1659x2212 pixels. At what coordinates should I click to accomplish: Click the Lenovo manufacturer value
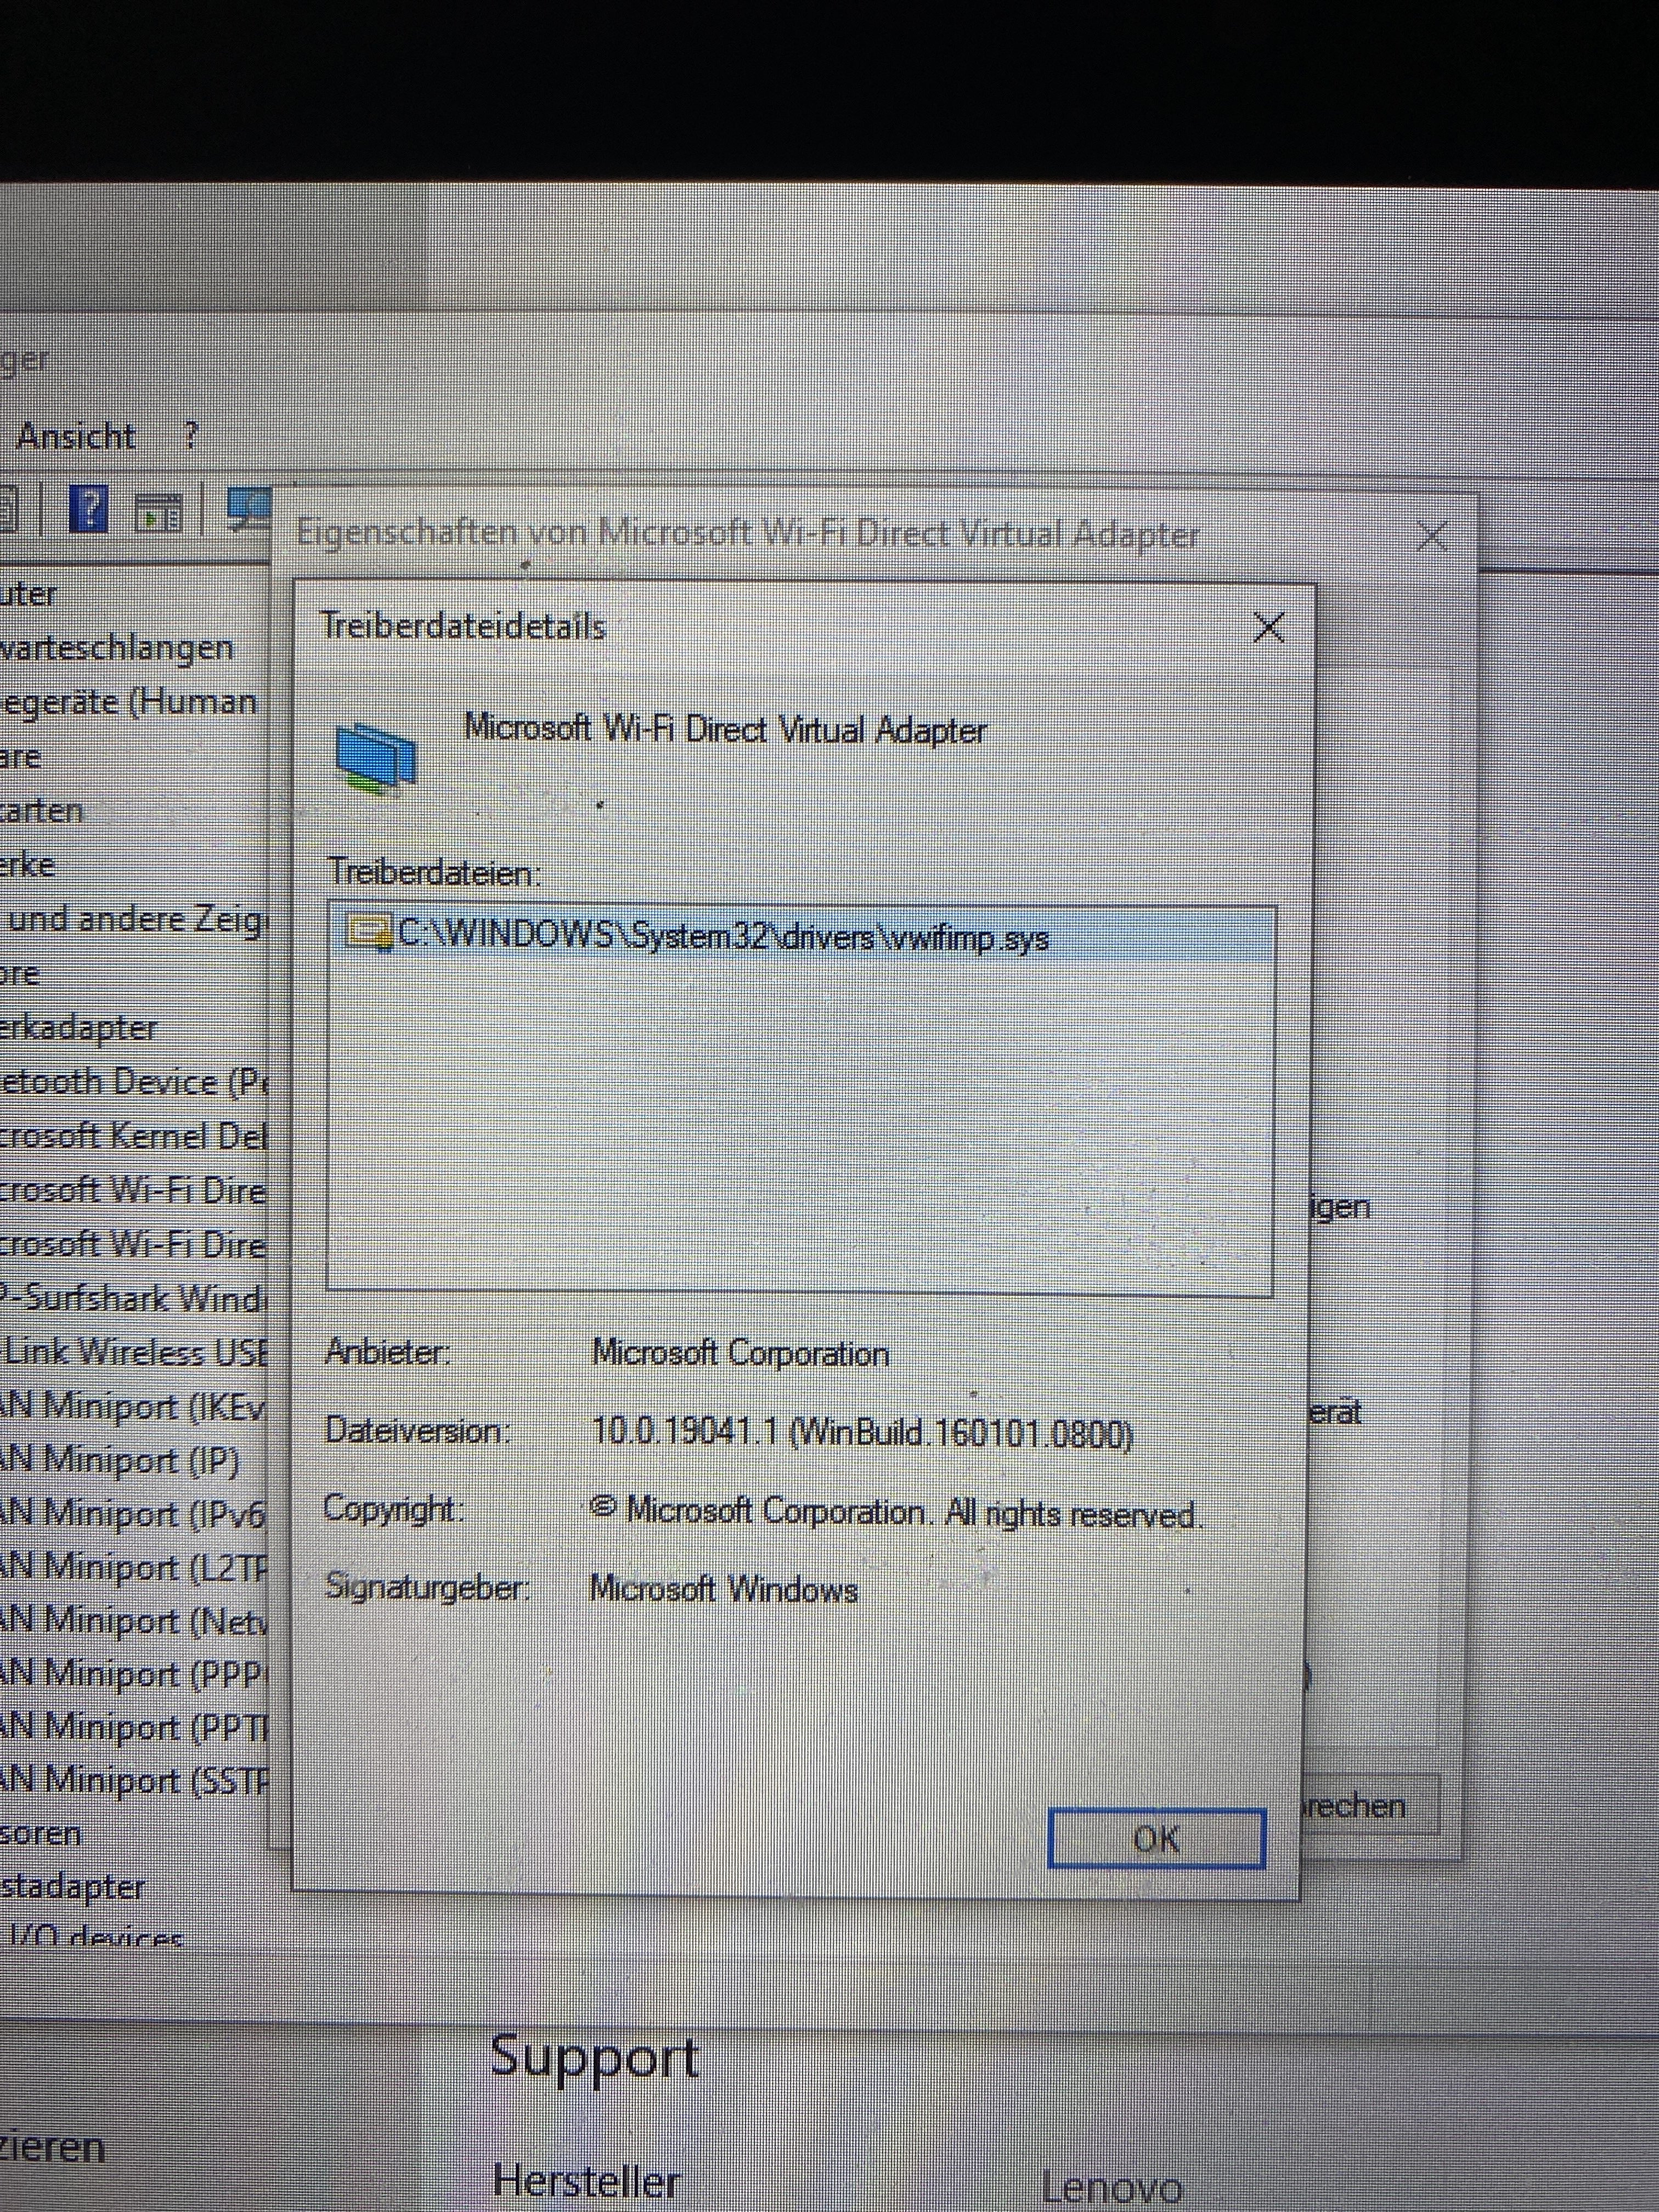(x=1112, y=2187)
